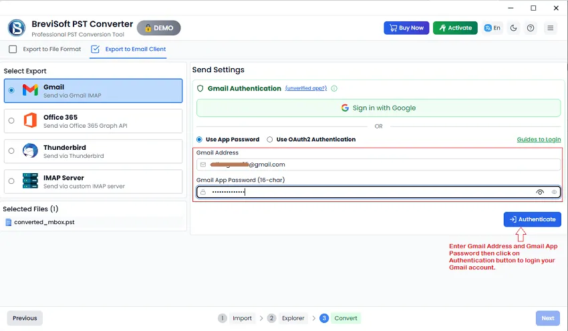Click Send via Thunderbird subtitle text

[x=74, y=156]
